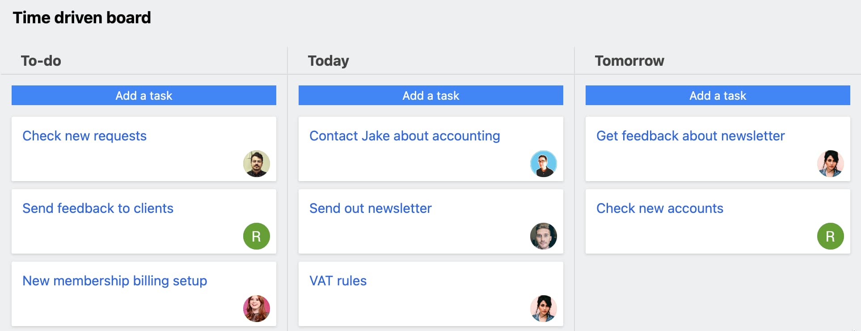Click green R avatar on Send feedback to clients
Screen dimensions: 861x331
point(257,236)
